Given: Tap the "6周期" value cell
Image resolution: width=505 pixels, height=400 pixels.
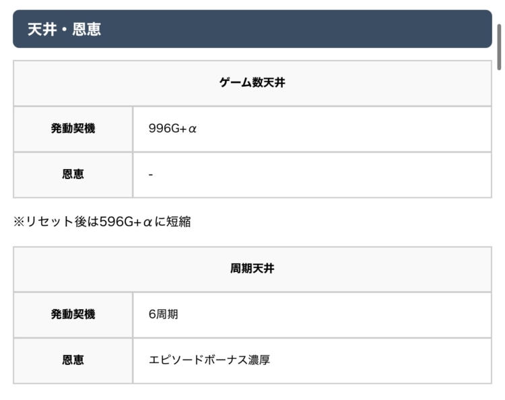Looking at the screenshot, I should tap(164, 314).
